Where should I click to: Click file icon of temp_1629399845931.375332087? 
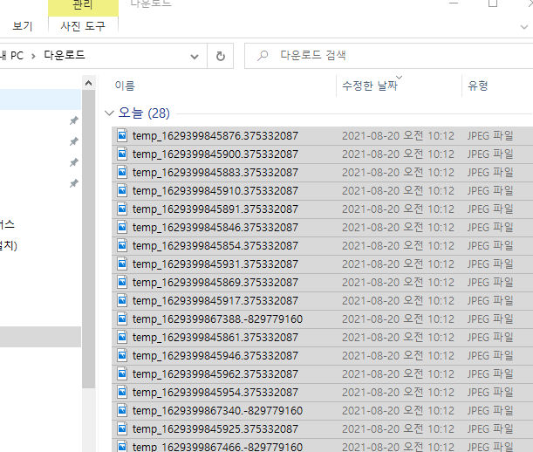tap(122, 264)
